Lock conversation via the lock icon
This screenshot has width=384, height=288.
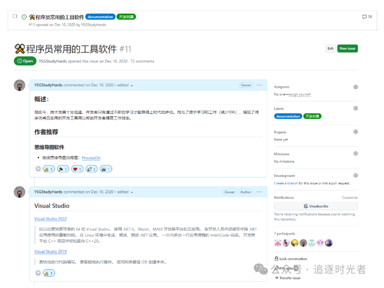click(276, 259)
